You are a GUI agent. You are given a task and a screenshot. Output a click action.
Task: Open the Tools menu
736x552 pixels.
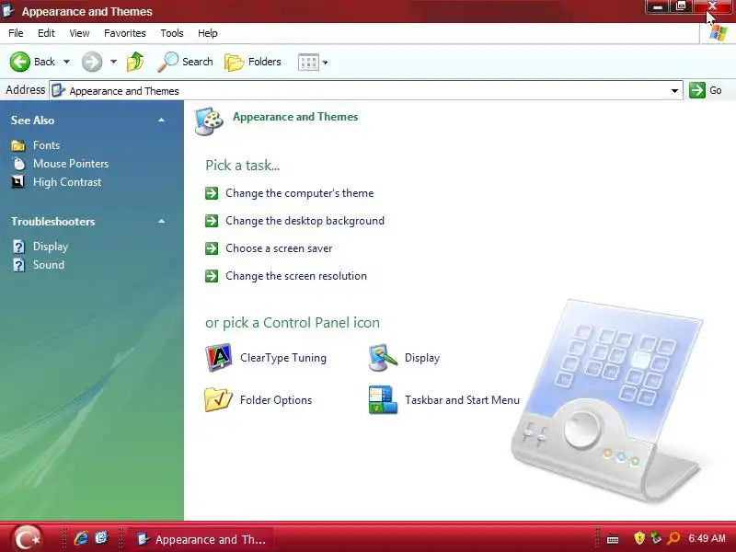(x=172, y=33)
